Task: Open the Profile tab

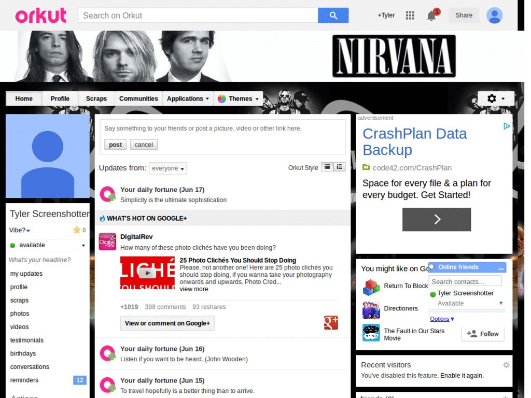Action: (x=60, y=98)
